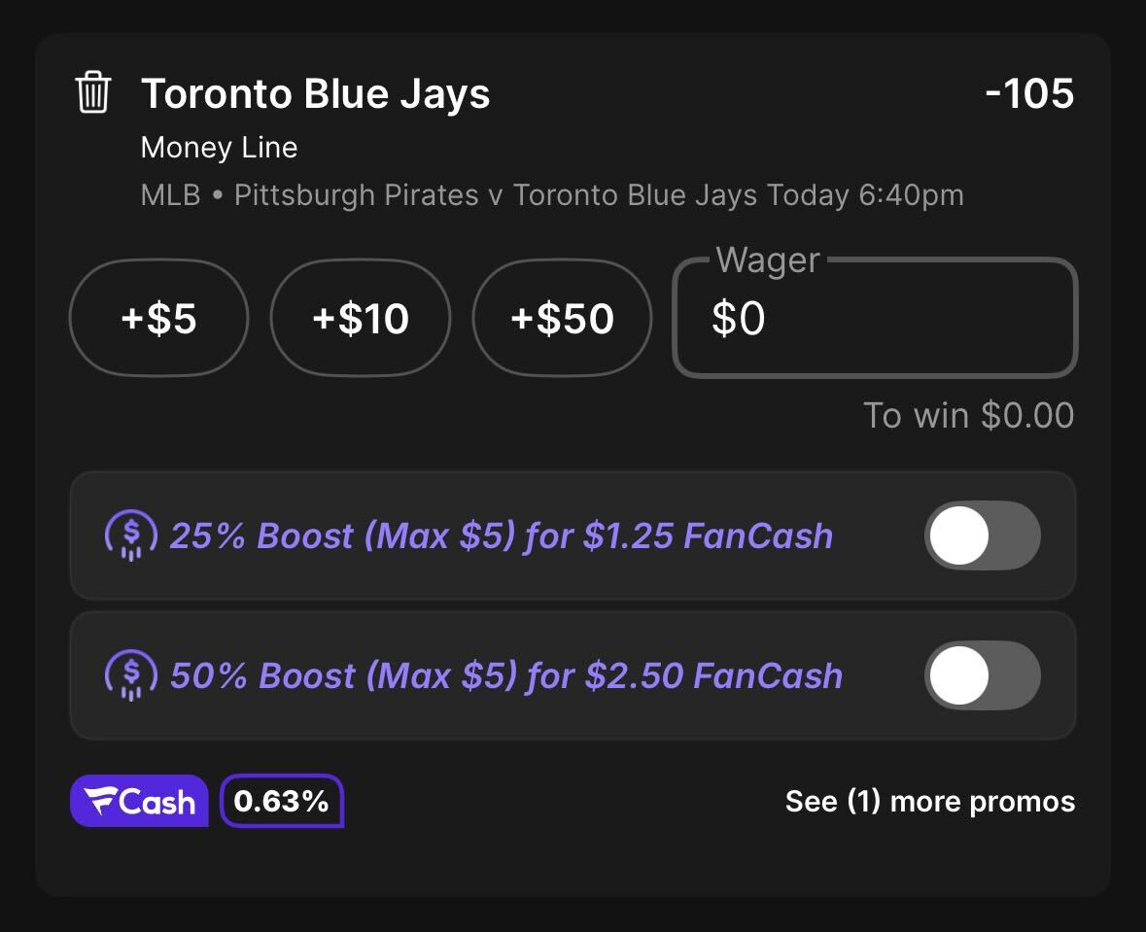Remove the Toronto Blue Jays bet with trash icon
Viewport: 1146px width, 932px height.
click(x=92, y=93)
